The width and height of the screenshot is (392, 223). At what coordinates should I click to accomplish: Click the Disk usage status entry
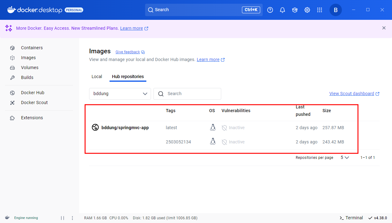tap(165, 218)
